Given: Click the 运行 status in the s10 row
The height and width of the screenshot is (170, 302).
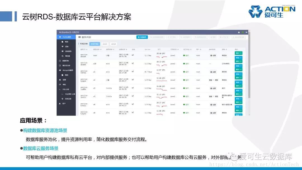Looking at the screenshot, I should point(186,63).
